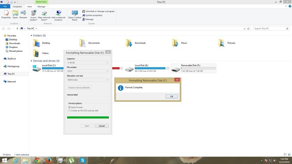The image size is (292, 164).
Task: Click Uninstall or change a program
Action: tap(98, 11)
